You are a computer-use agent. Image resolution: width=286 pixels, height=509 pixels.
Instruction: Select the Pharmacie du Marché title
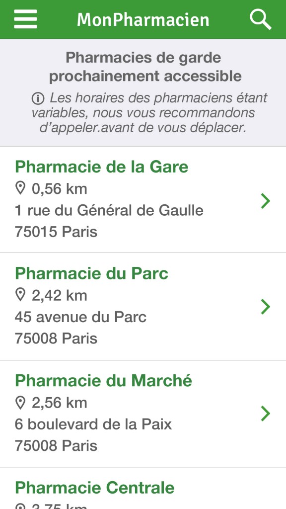(103, 380)
